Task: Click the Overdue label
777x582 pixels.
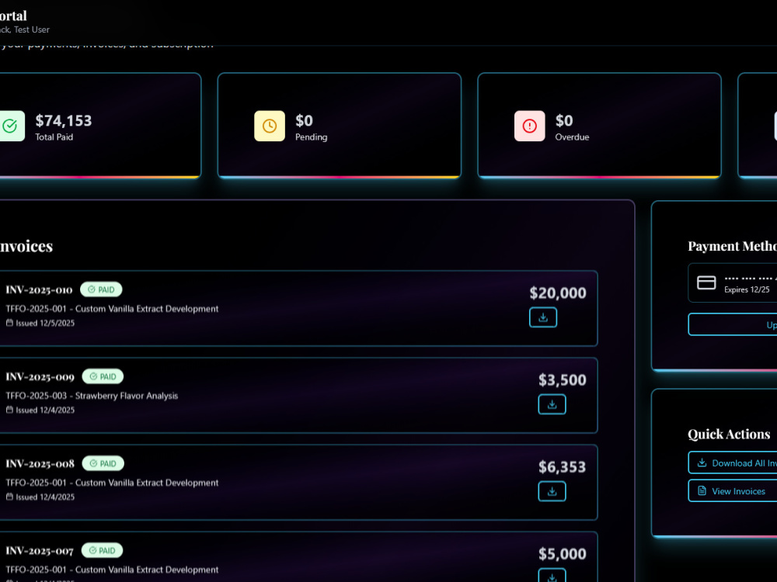Action: click(572, 137)
